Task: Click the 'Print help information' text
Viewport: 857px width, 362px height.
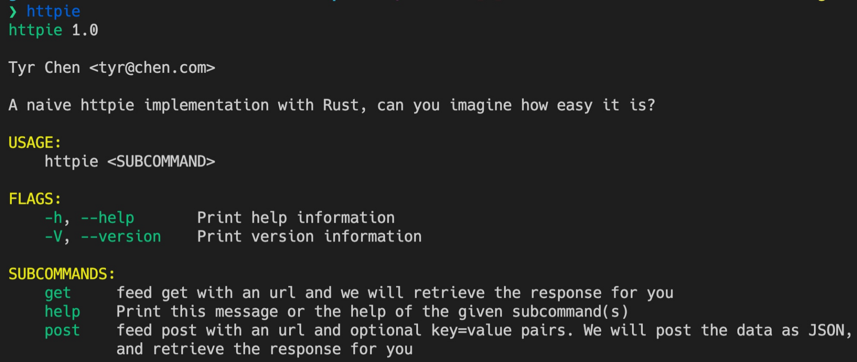Action: (x=296, y=218)
